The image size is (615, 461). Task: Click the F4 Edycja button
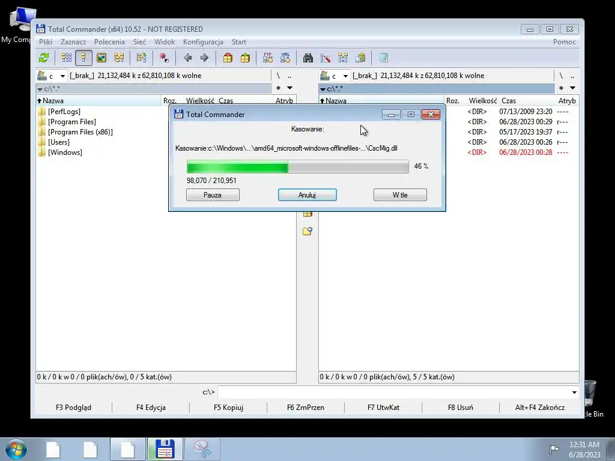[151, 408]
